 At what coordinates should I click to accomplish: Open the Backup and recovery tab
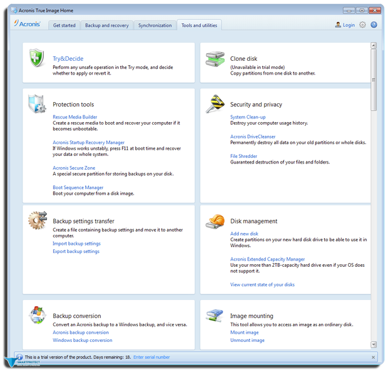point(106,26)
